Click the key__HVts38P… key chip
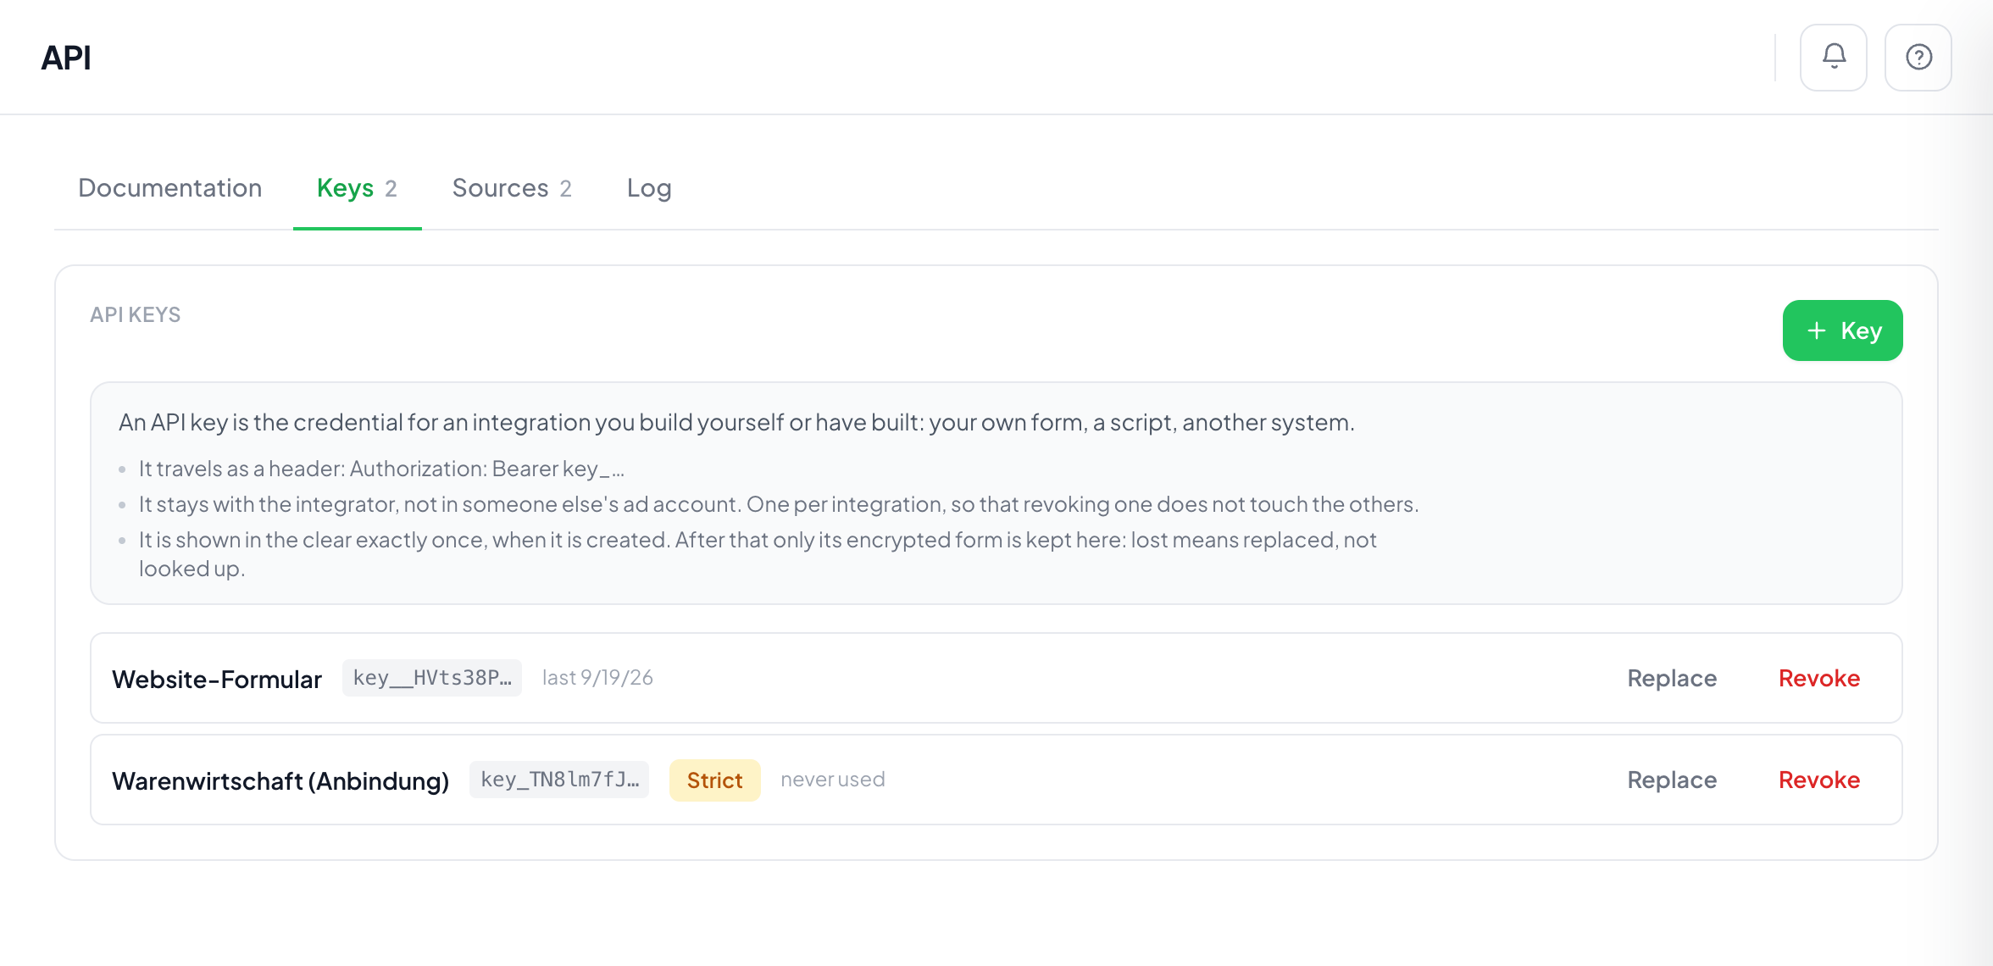 tap(432, 678)
